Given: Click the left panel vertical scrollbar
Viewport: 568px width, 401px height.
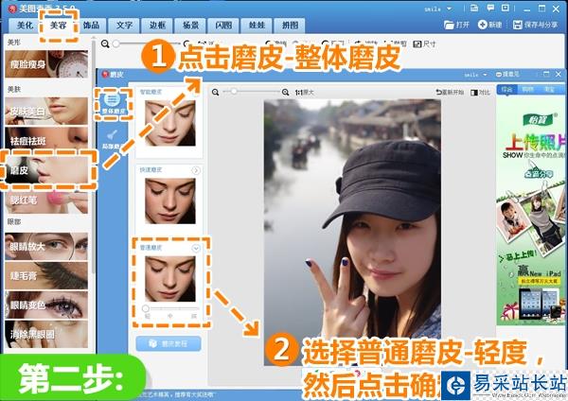Looking at the screenshot, I should point(94,156).
